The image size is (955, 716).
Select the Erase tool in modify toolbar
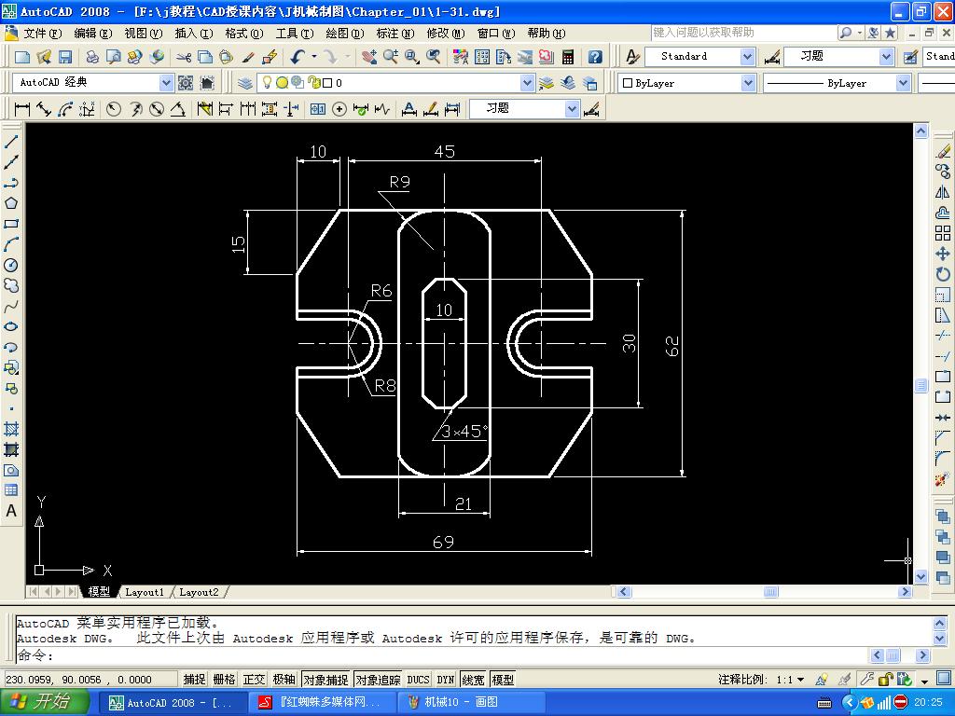coord(943,152)
